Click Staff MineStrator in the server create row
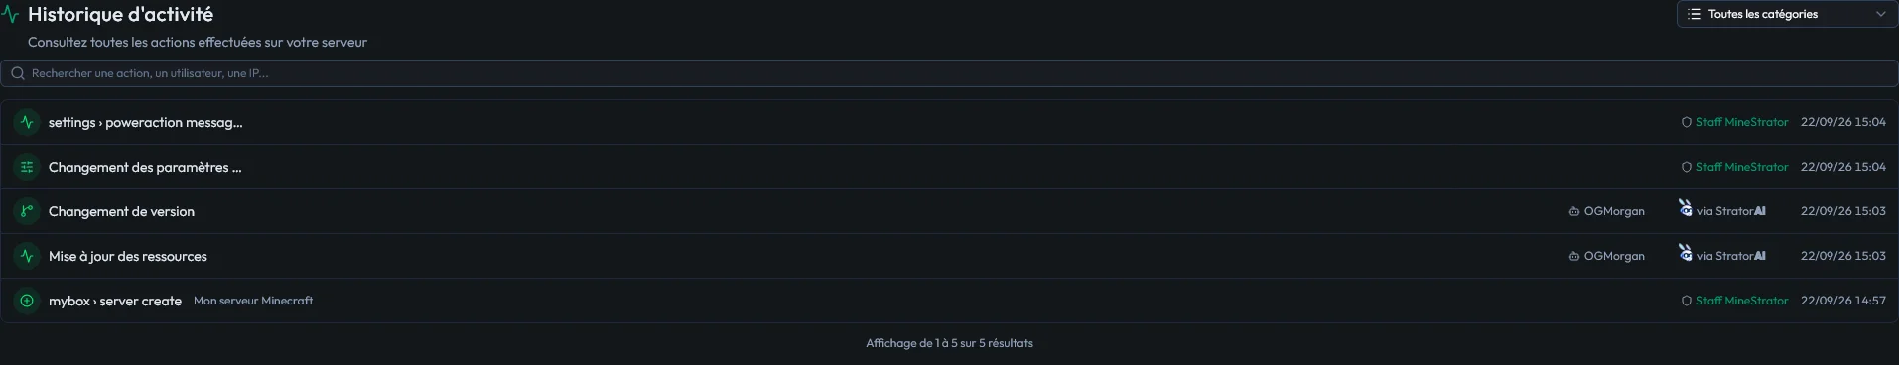The image size is (1899, 365). click(1742, 301)
